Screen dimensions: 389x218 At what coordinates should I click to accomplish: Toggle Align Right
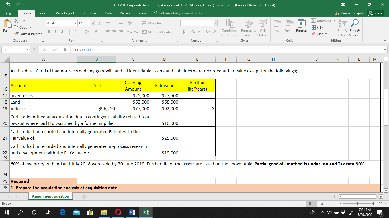point(121,32)
